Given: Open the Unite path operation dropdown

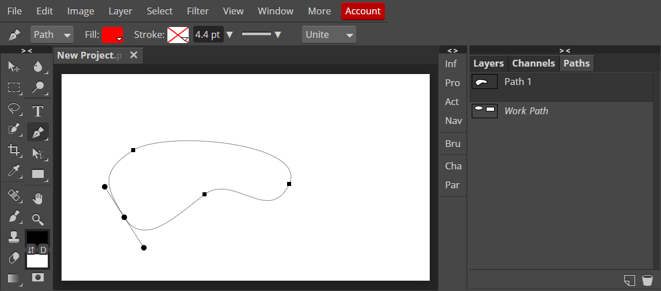Looking at the screenshot, I should 329,34.
